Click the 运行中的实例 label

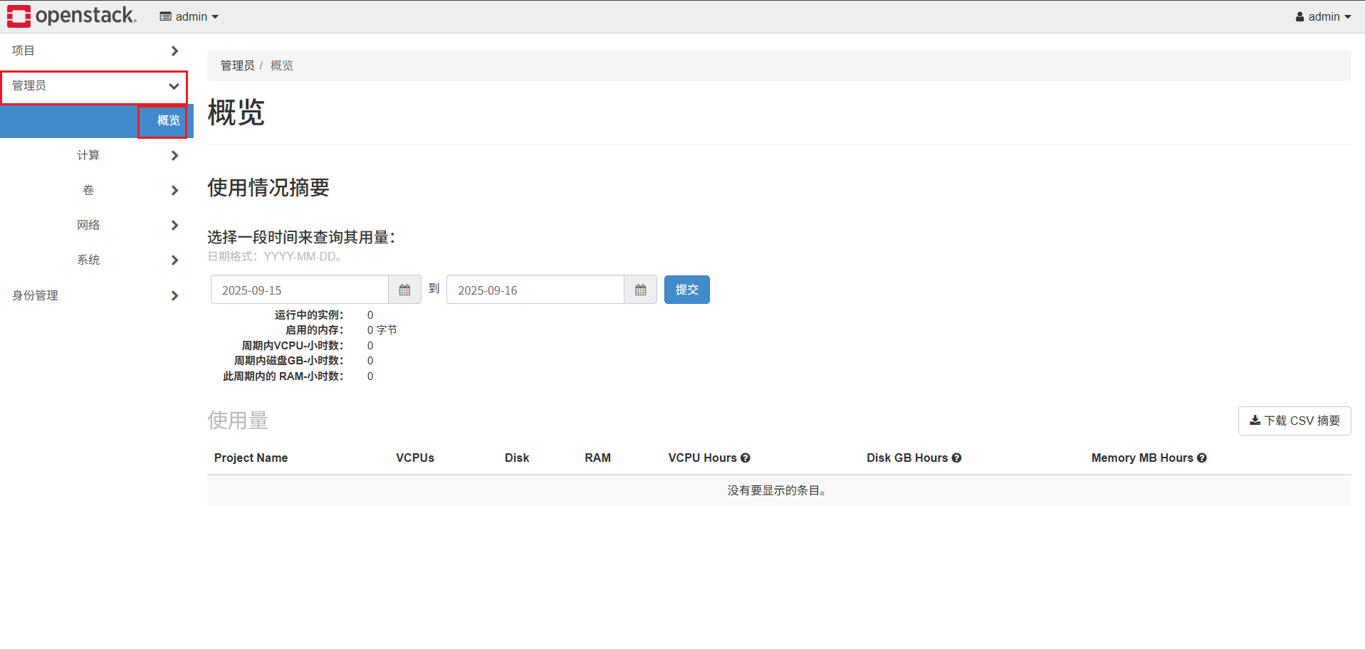tap(309, 315)
